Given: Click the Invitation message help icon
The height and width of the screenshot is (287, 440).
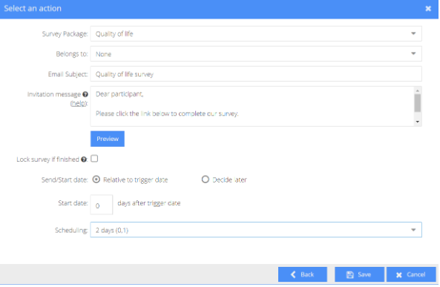Looking at the screenshot, I should click(85, 94).
